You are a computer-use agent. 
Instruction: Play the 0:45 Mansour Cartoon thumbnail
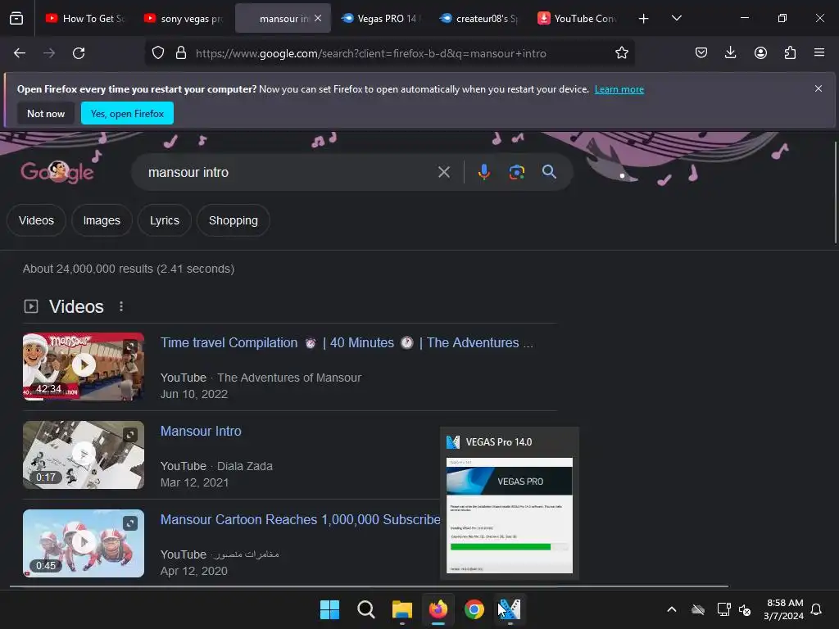pyautogui.click(x=84, y=543)
